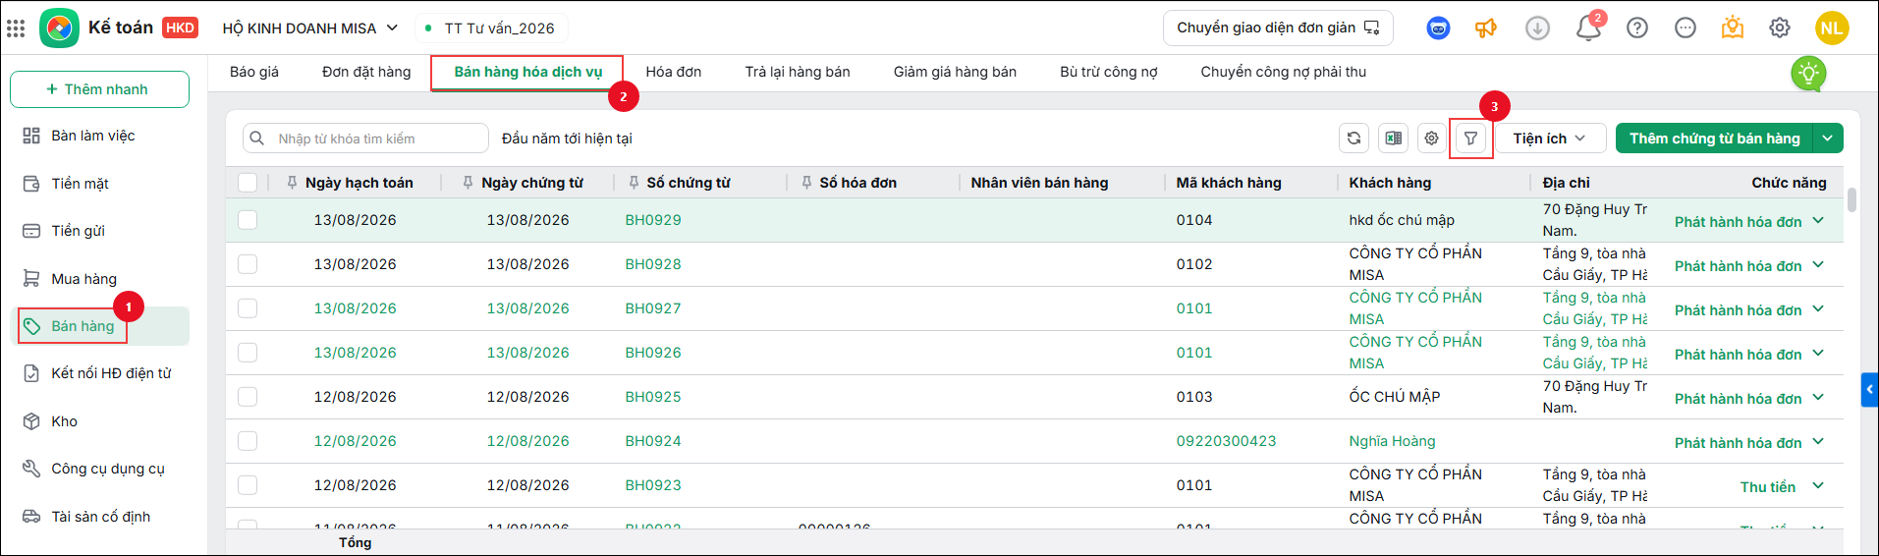Open the Hóa đơn tab
The height and width of the screenshot is (556, 1879).
(674, 72)
